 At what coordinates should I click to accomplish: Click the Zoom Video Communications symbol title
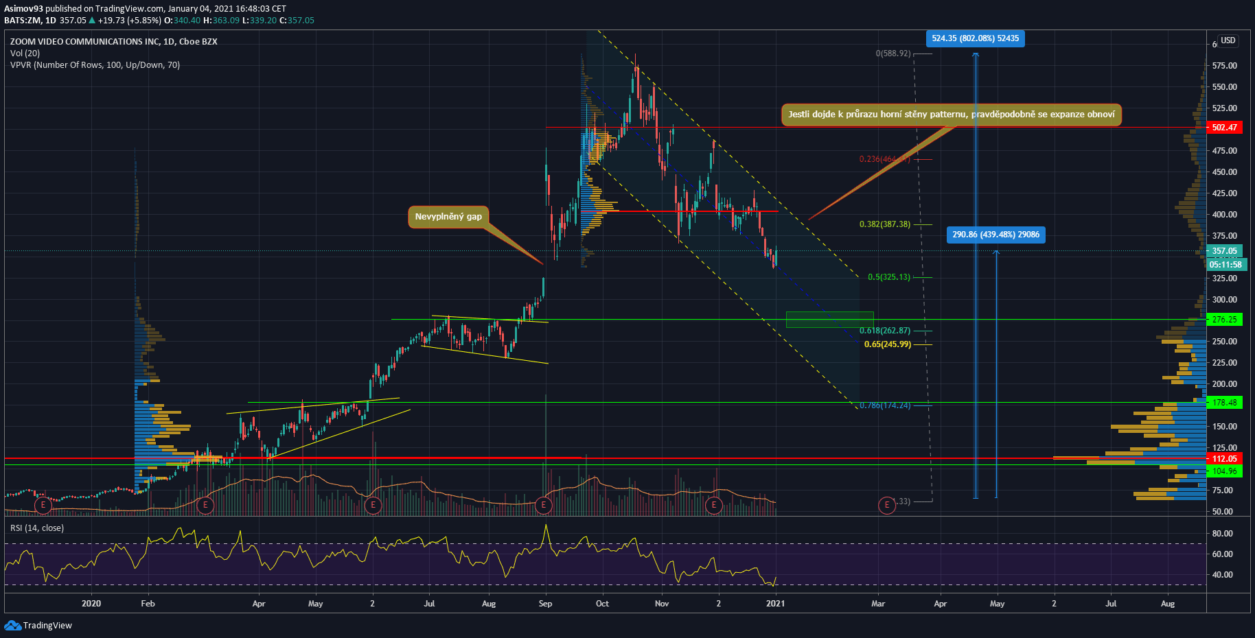113,42
